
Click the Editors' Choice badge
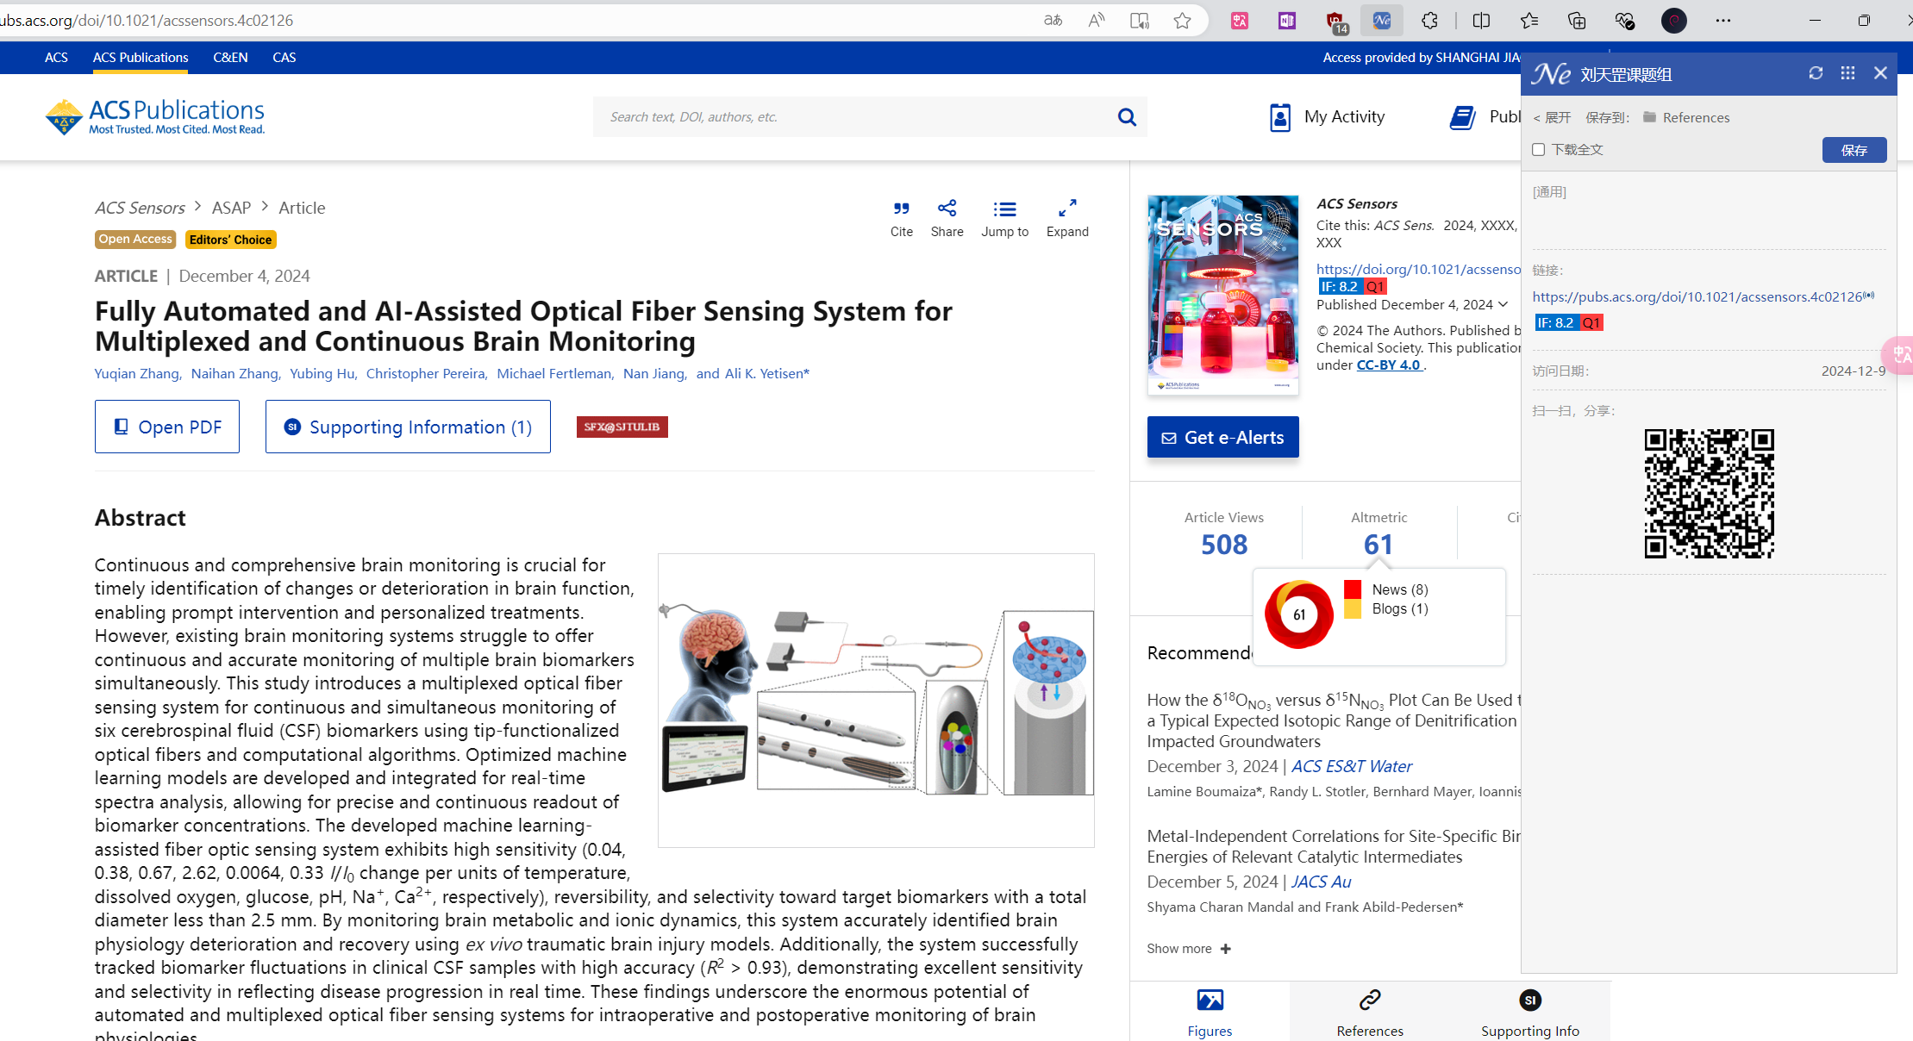[x=230, y=240]
